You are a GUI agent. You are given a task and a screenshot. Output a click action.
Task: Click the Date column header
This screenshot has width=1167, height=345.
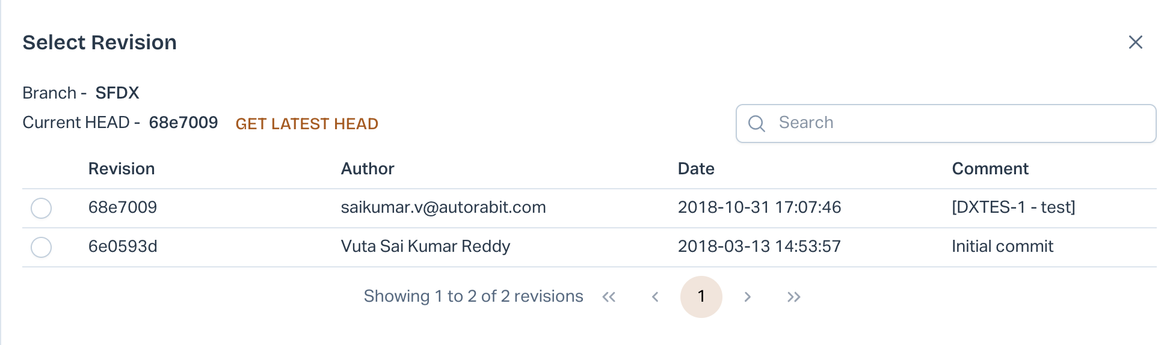[696, 169]
